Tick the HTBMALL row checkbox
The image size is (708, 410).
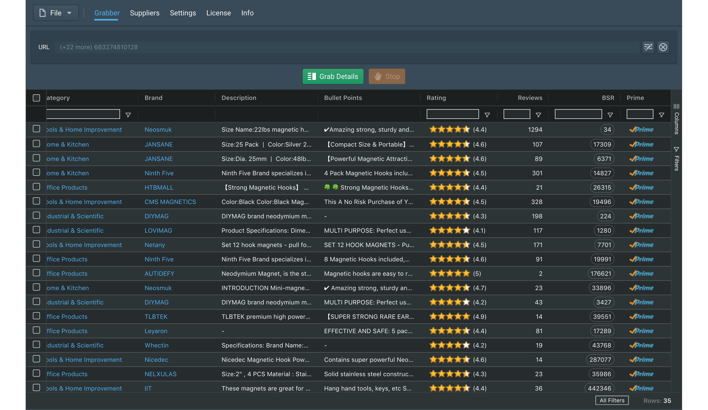[x=36, y=187]
